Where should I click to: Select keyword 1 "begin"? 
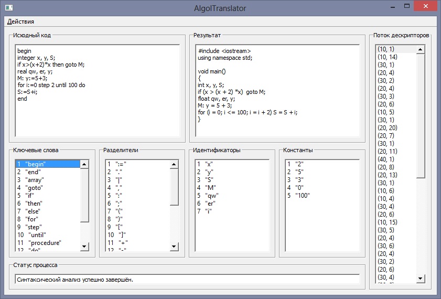pyautogui.click(x=48, y=164)
